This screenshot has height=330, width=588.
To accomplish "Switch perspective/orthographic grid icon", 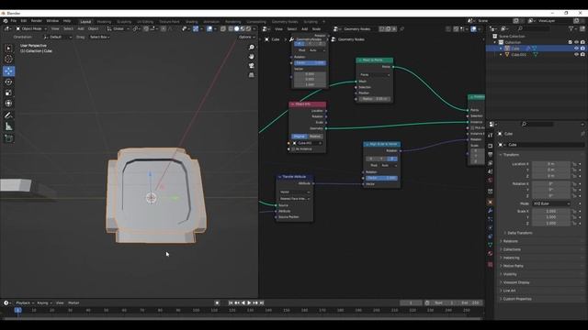I will (x=251, y=75).
